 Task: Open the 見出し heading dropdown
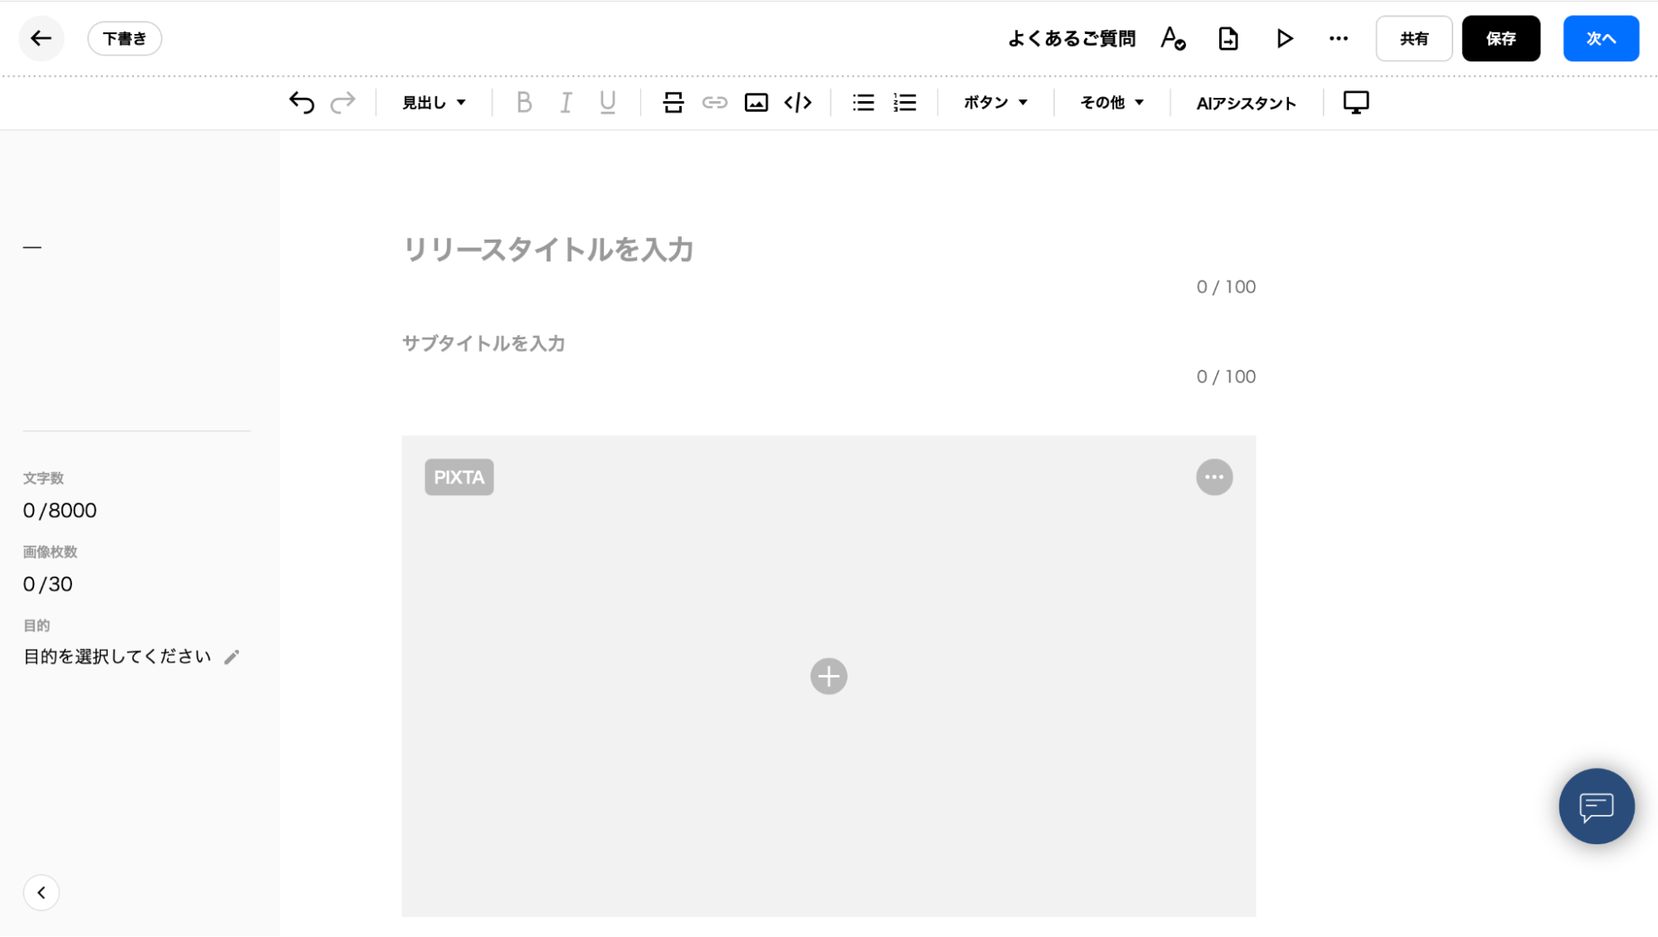click(434, 103)
